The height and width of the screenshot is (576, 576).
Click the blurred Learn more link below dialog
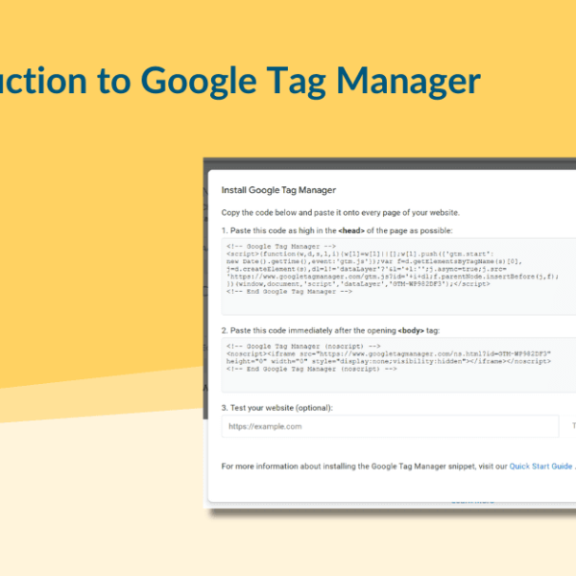(472, 500)
